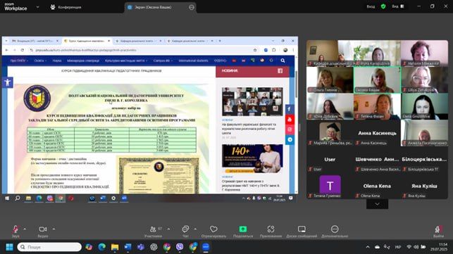Click the floating Facebook share button
This screenshot has width=453, height=254.
(x=290, y=109)
